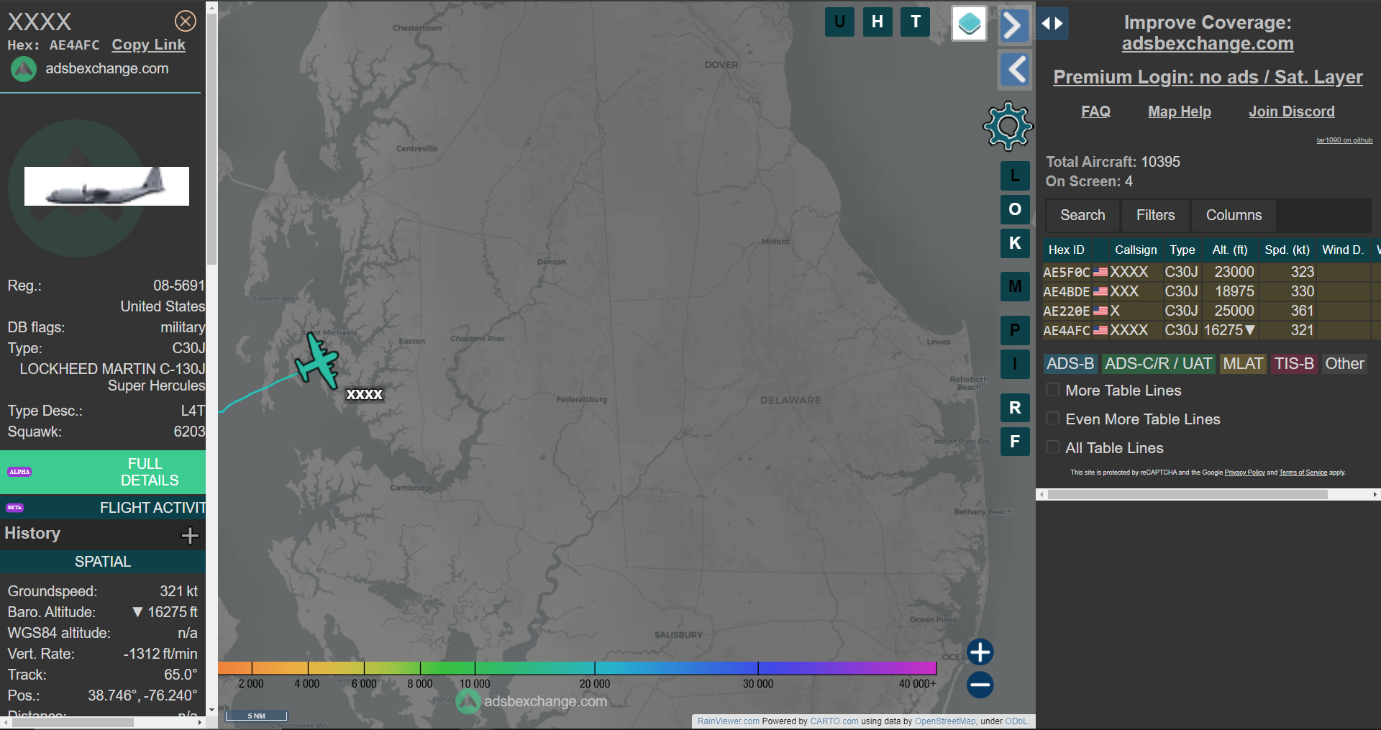This screenshot has width=1381, height=730.
Task: Click the left chevron arrow button
Action: (1015, 70)
